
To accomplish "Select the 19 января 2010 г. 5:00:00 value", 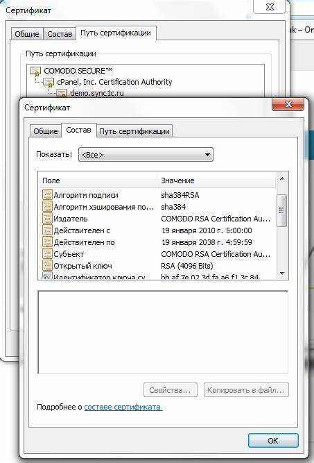I will pos(207,230).
